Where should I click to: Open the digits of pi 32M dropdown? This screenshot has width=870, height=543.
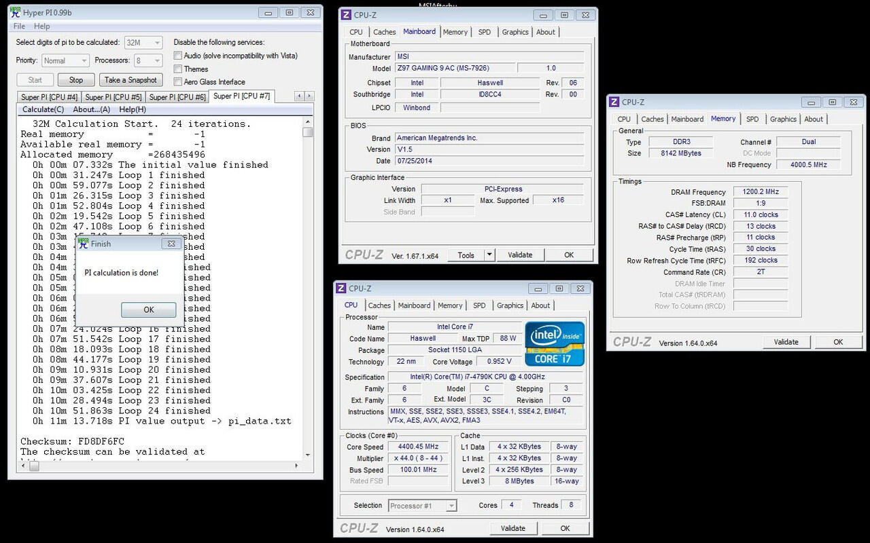[143, 42]
